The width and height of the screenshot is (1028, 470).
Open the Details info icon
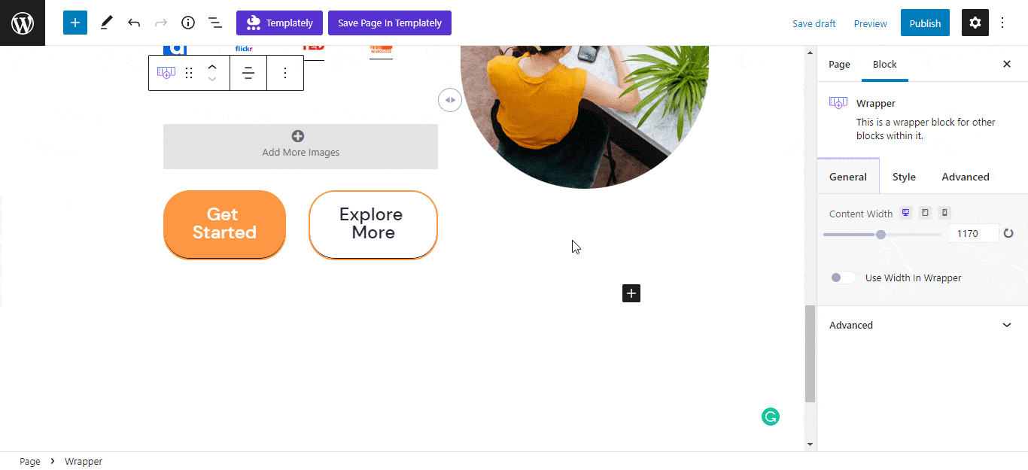(188, 23)
